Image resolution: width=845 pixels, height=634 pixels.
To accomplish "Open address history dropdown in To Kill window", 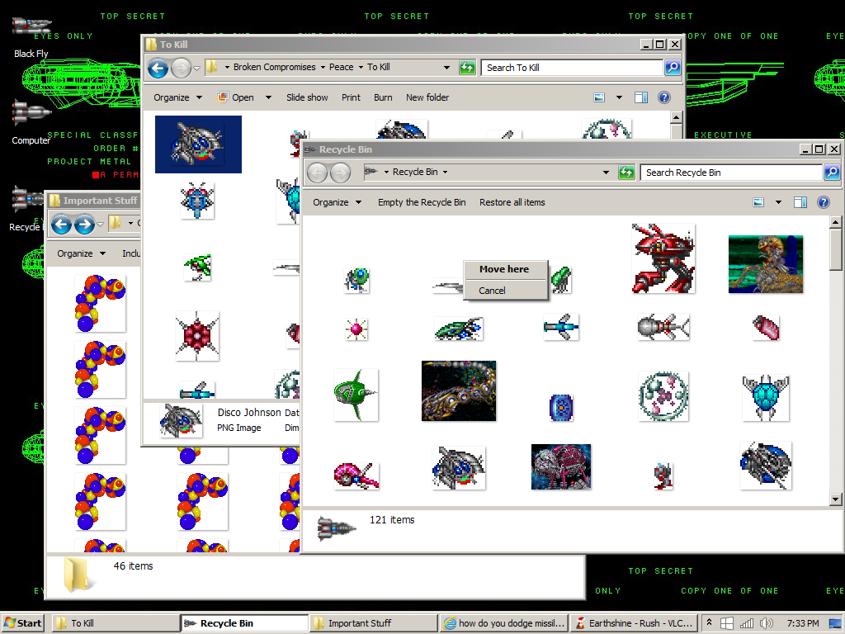I will [x=446, y=68].
